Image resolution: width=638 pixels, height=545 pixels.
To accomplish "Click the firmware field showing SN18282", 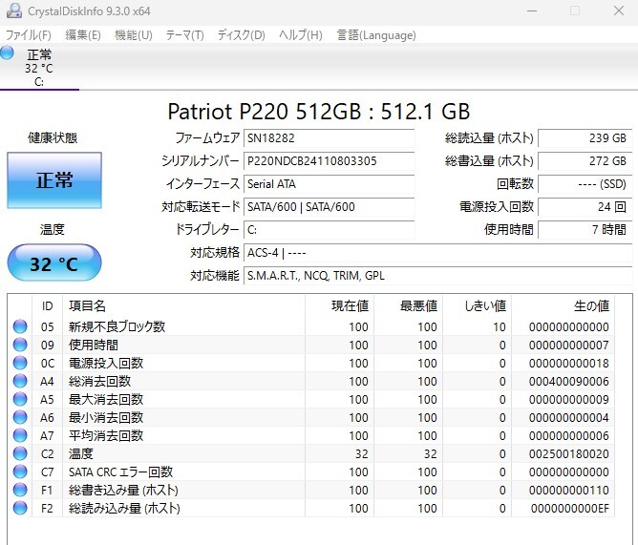I will (x=329, y=138).
